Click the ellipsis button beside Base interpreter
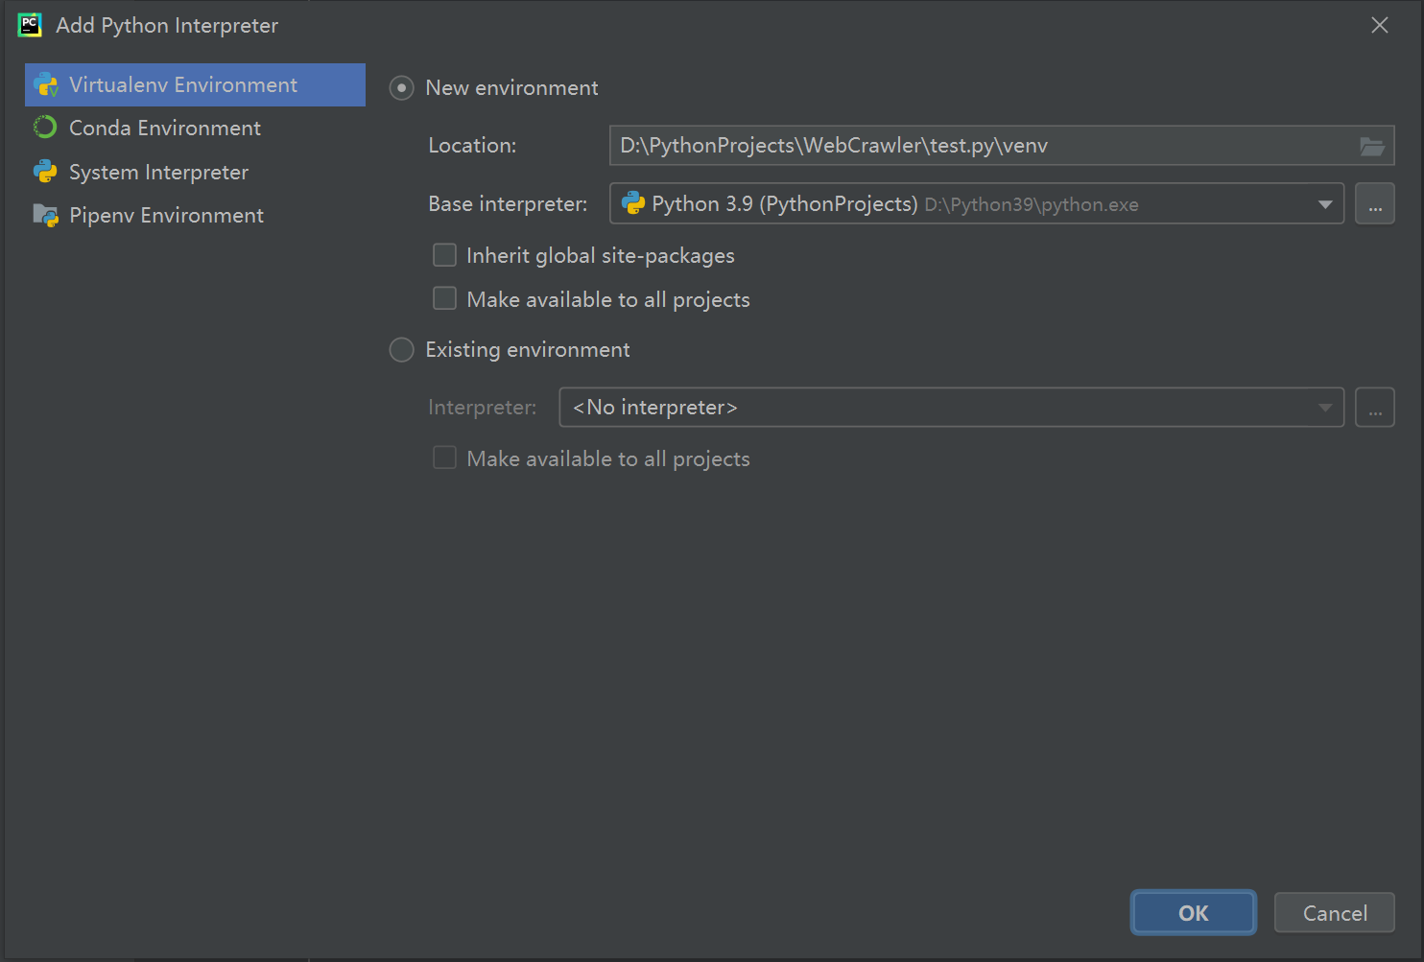Viewport: 1424px width, 962px height. pos(1374,203)
